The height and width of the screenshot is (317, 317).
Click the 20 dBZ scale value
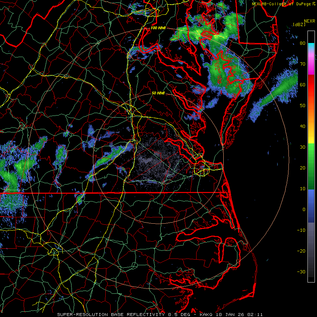(303, 168)
